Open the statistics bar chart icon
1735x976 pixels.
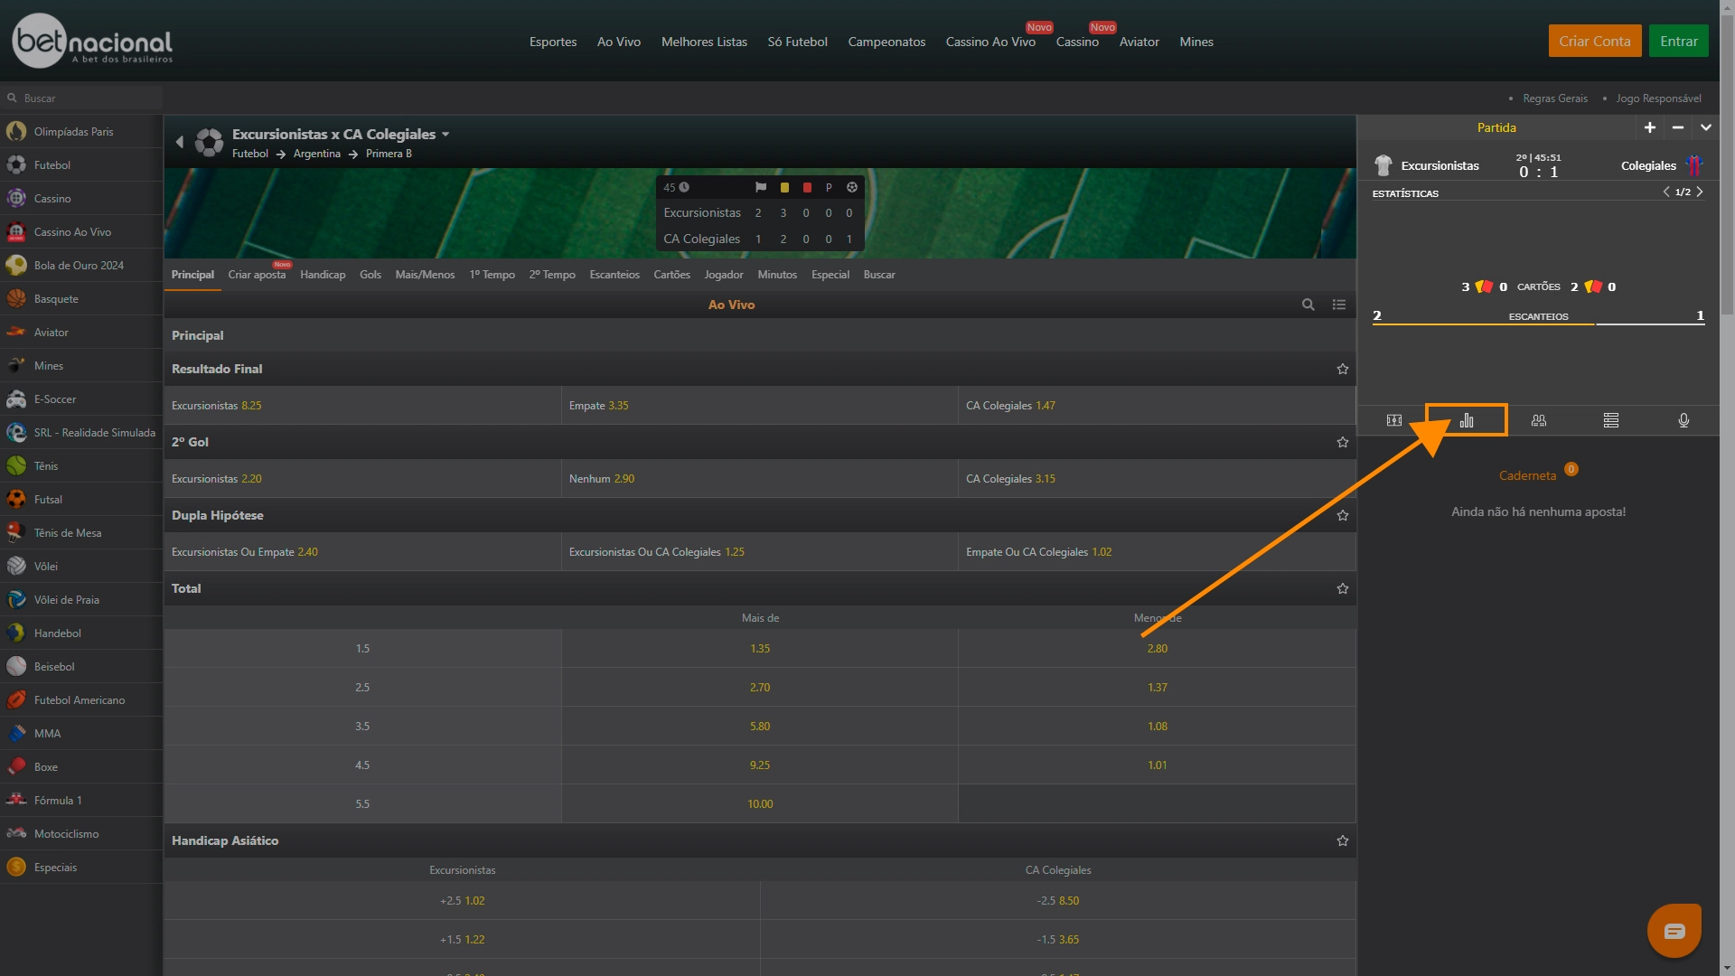pyautogui.click(x=1467, y=420)
